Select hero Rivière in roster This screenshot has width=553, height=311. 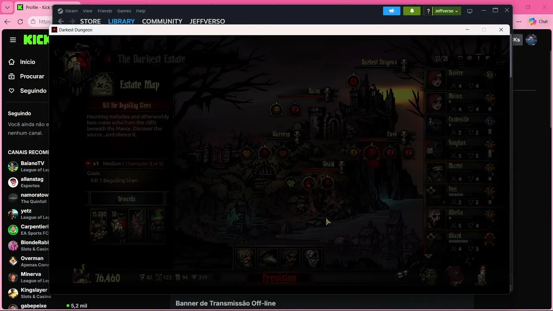[461, 79]
